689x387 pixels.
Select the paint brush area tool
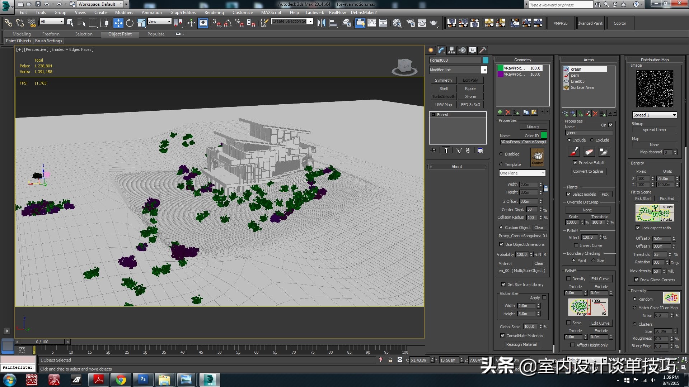pyautogui.click(x=574, y=152)
